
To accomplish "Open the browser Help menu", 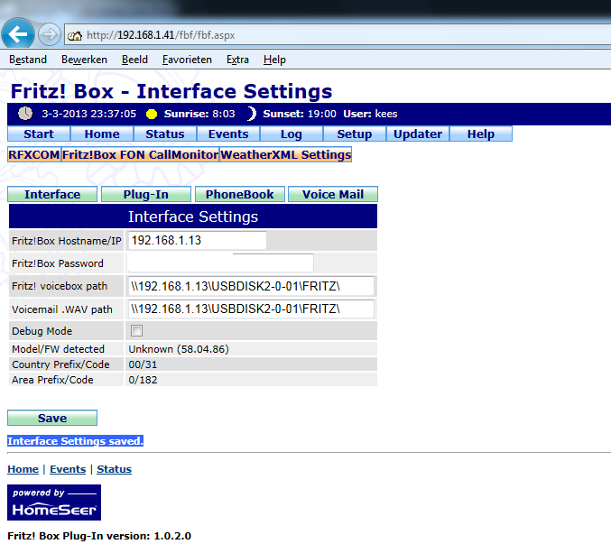I will pyautogui.click(x=274, y=60).
